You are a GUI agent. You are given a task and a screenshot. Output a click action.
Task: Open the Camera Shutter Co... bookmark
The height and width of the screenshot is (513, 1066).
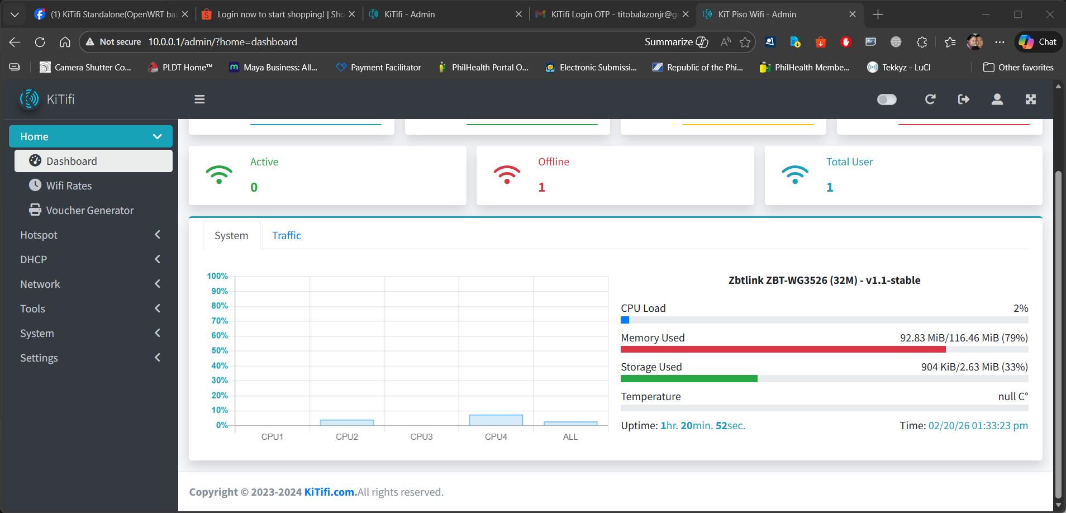coord(85,67)
